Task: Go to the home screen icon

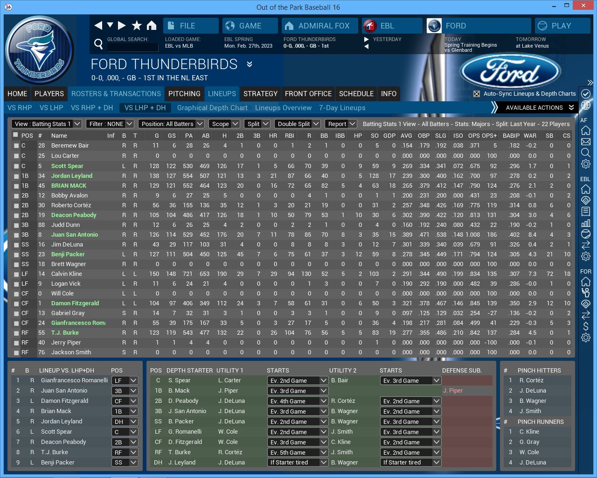Action: tap(152, 26)
